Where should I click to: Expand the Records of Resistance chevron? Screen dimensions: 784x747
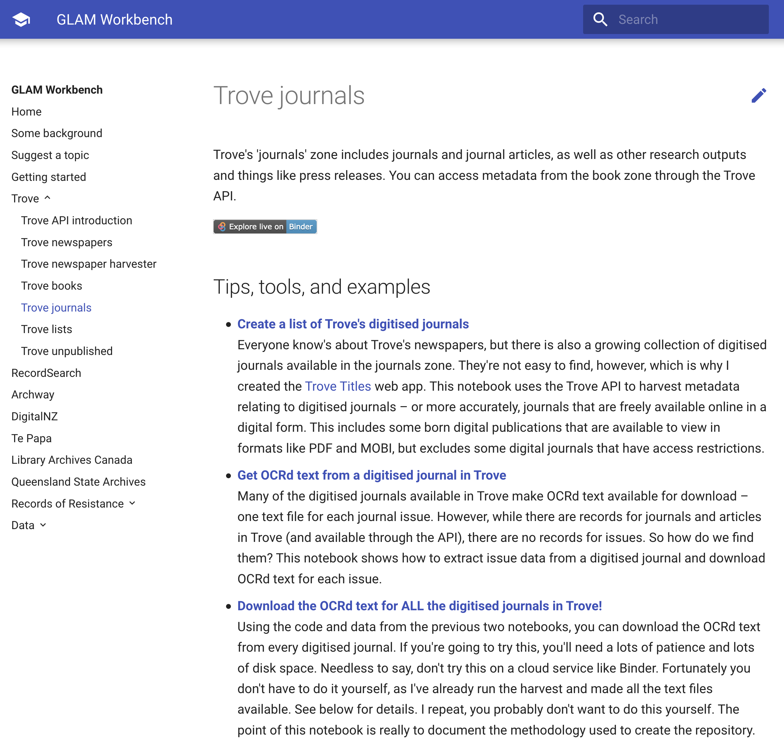coord(133,503)
